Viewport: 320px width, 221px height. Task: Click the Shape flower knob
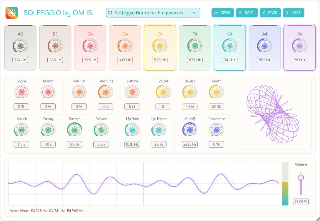(21, 92)
